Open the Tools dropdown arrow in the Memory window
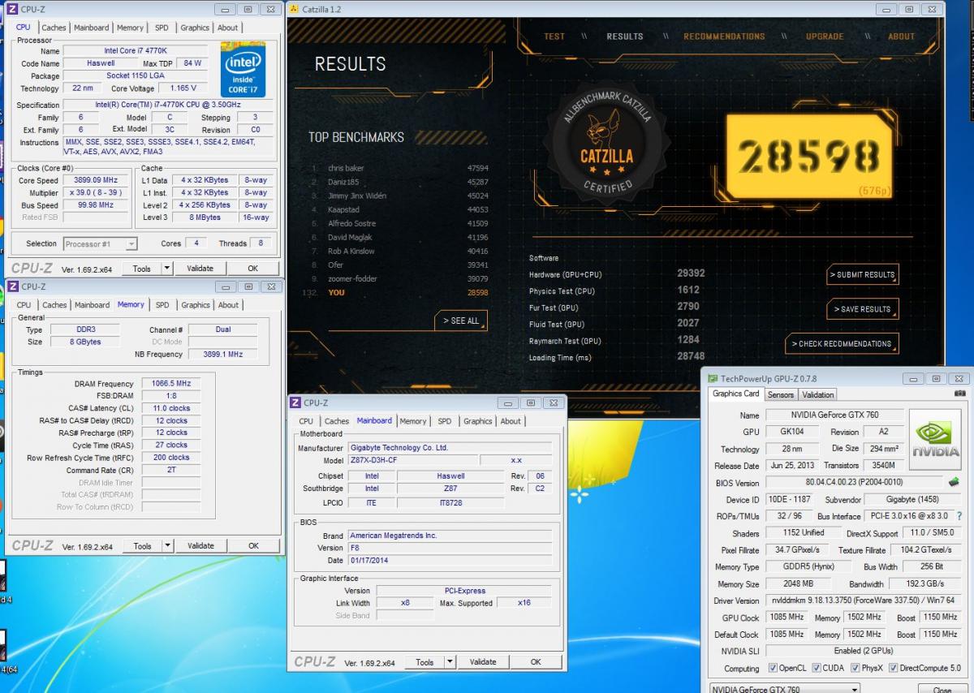This screenshot has width=974, height=693. coord(168,546)
